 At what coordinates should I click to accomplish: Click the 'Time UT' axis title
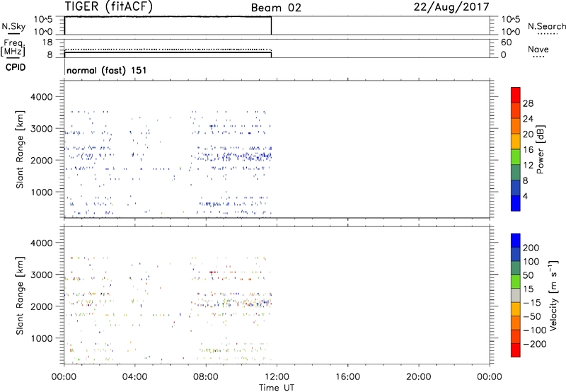tap(277, 388)
